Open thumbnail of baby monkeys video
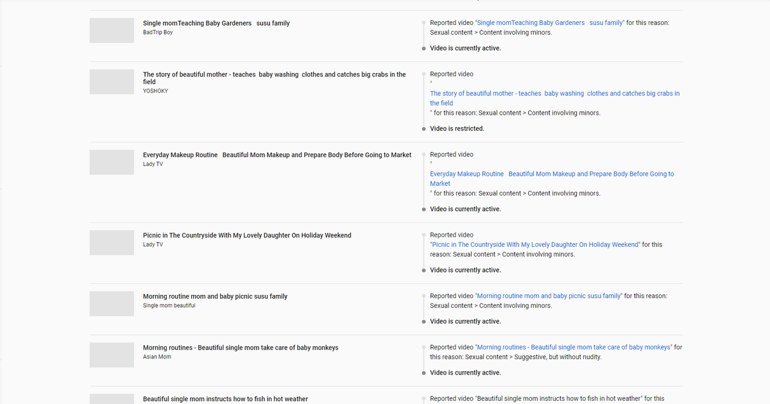 [x=112, y=355]
